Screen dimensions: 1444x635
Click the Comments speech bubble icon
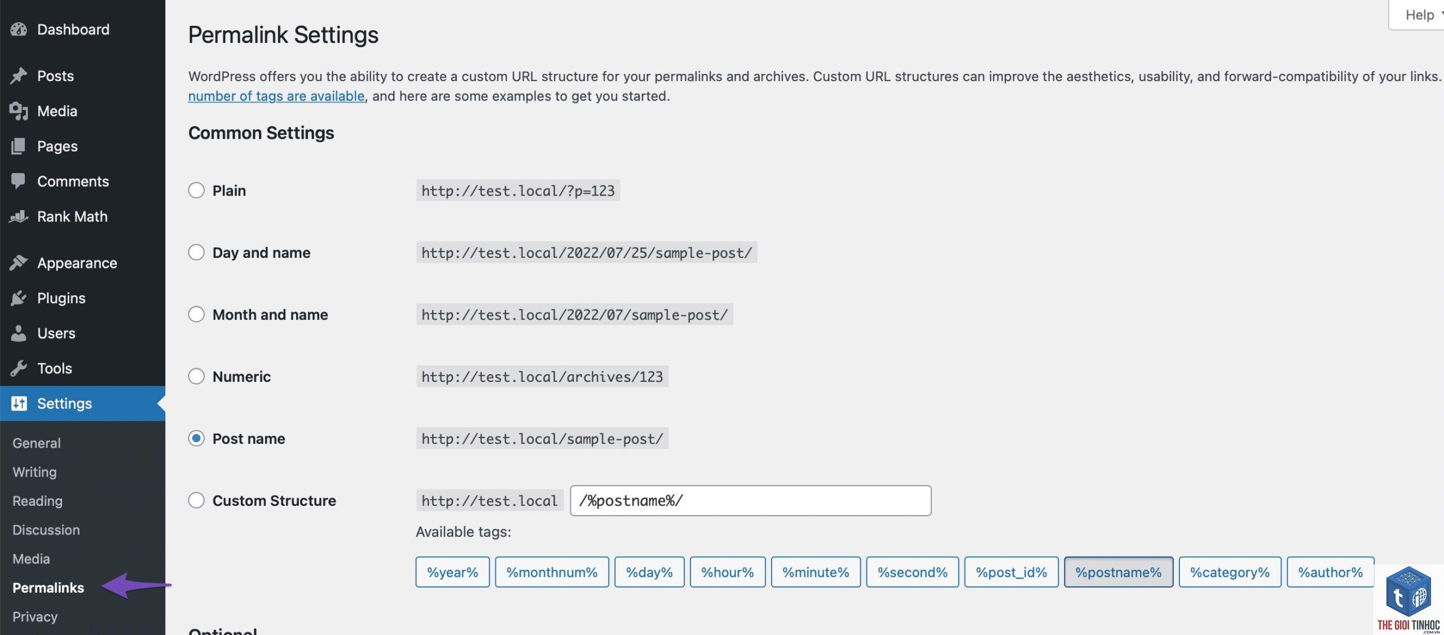tap(19, 181)
